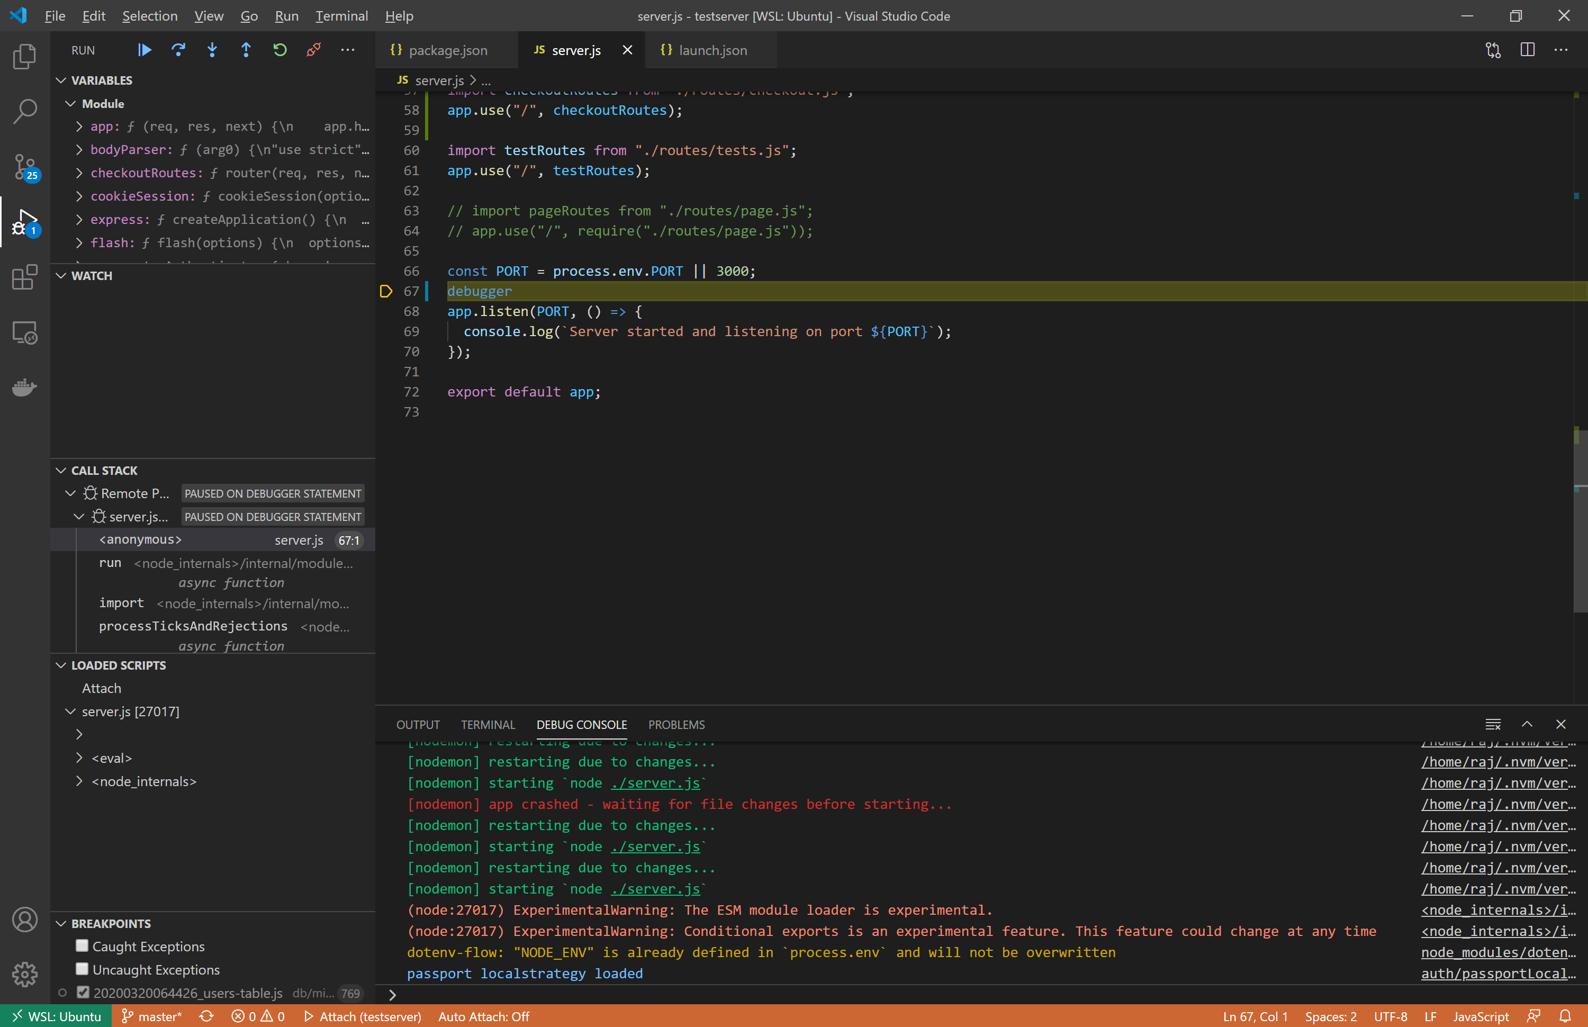Open Source Control view
Screen dimensions: 1588x1027
point(25,167)
